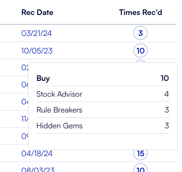Open the 10/05/23 recommendation date link
Screen dimensions: 182x172
(37, 51)
